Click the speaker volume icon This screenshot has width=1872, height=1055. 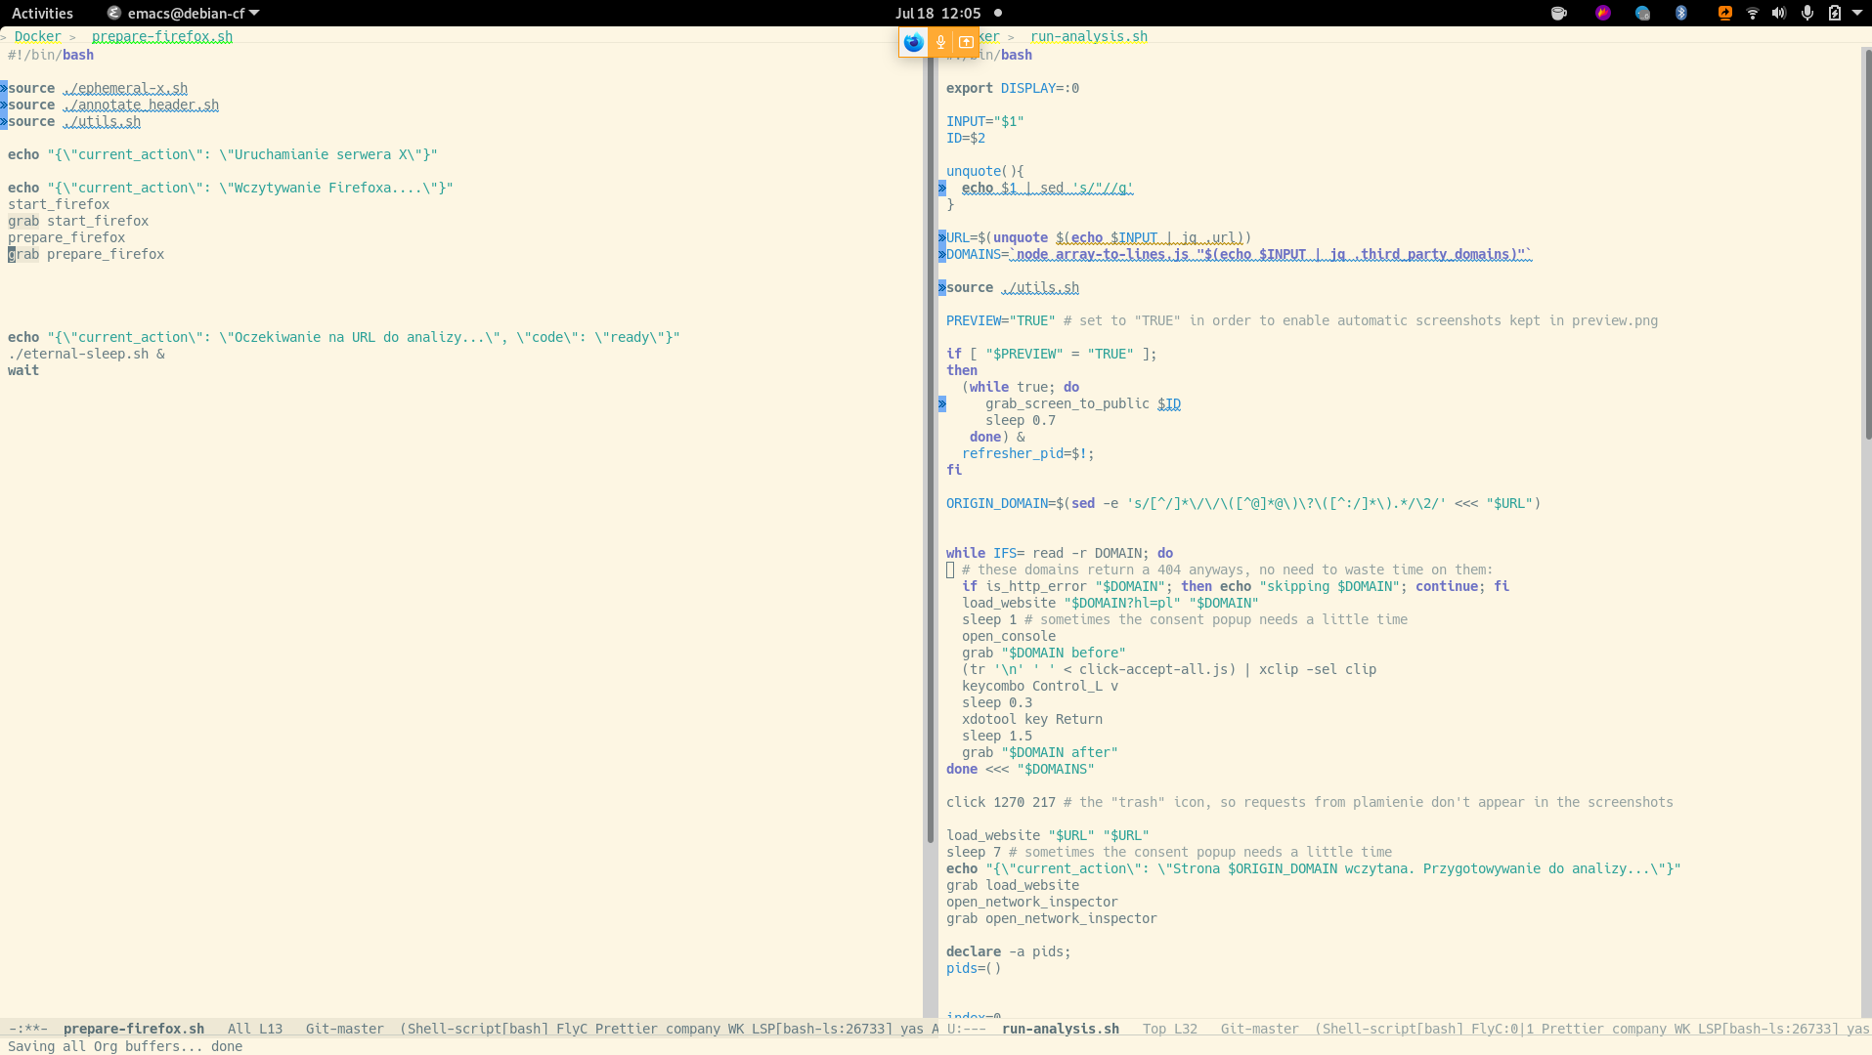1779,13
